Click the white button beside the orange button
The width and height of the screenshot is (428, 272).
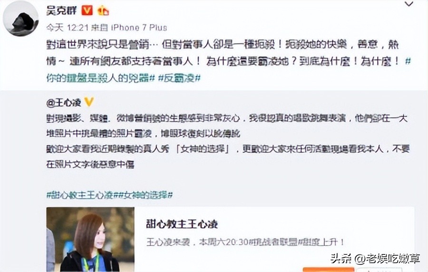click(x=379, y=270)
